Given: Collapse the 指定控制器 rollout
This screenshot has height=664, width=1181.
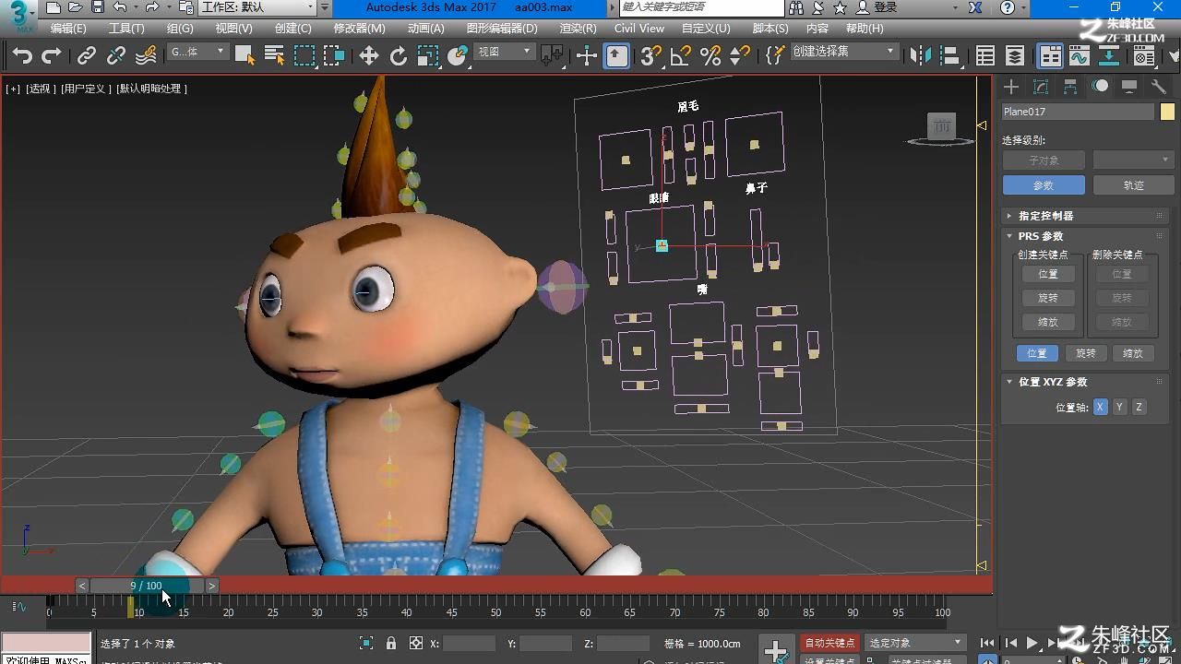Looking at the screenshot, I should [1085, 216].
